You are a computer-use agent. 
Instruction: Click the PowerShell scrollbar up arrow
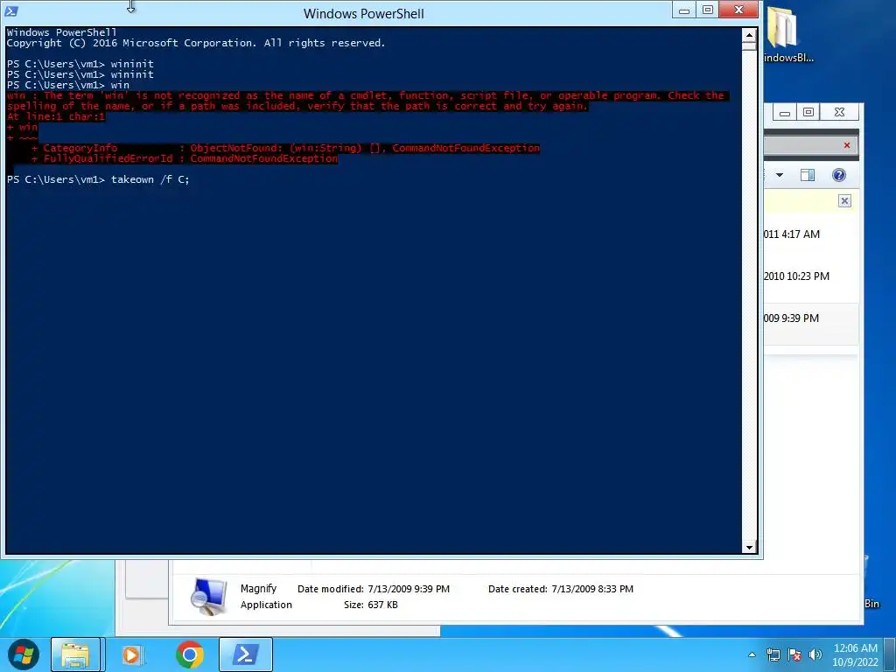(749, 35)
